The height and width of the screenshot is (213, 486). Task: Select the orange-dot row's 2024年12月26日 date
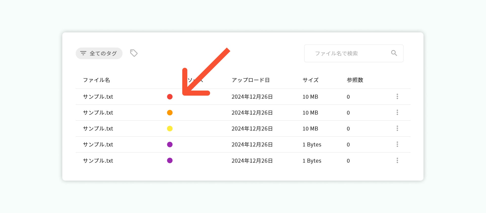coord(252,113)
